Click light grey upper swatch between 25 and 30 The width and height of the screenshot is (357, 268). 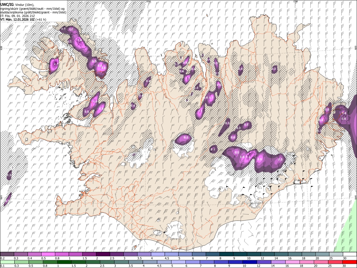tap(336, 254)
